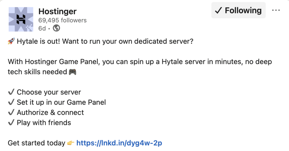
Task: Click the rocket emoji before Hytale
Action: (x=11, y=42)
